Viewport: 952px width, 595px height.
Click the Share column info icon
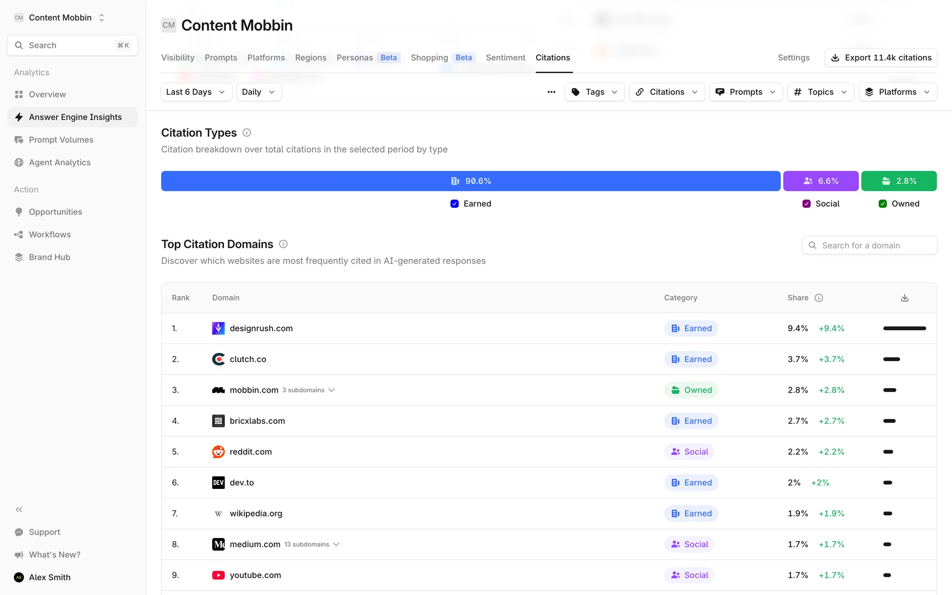[x=819, y=298]
